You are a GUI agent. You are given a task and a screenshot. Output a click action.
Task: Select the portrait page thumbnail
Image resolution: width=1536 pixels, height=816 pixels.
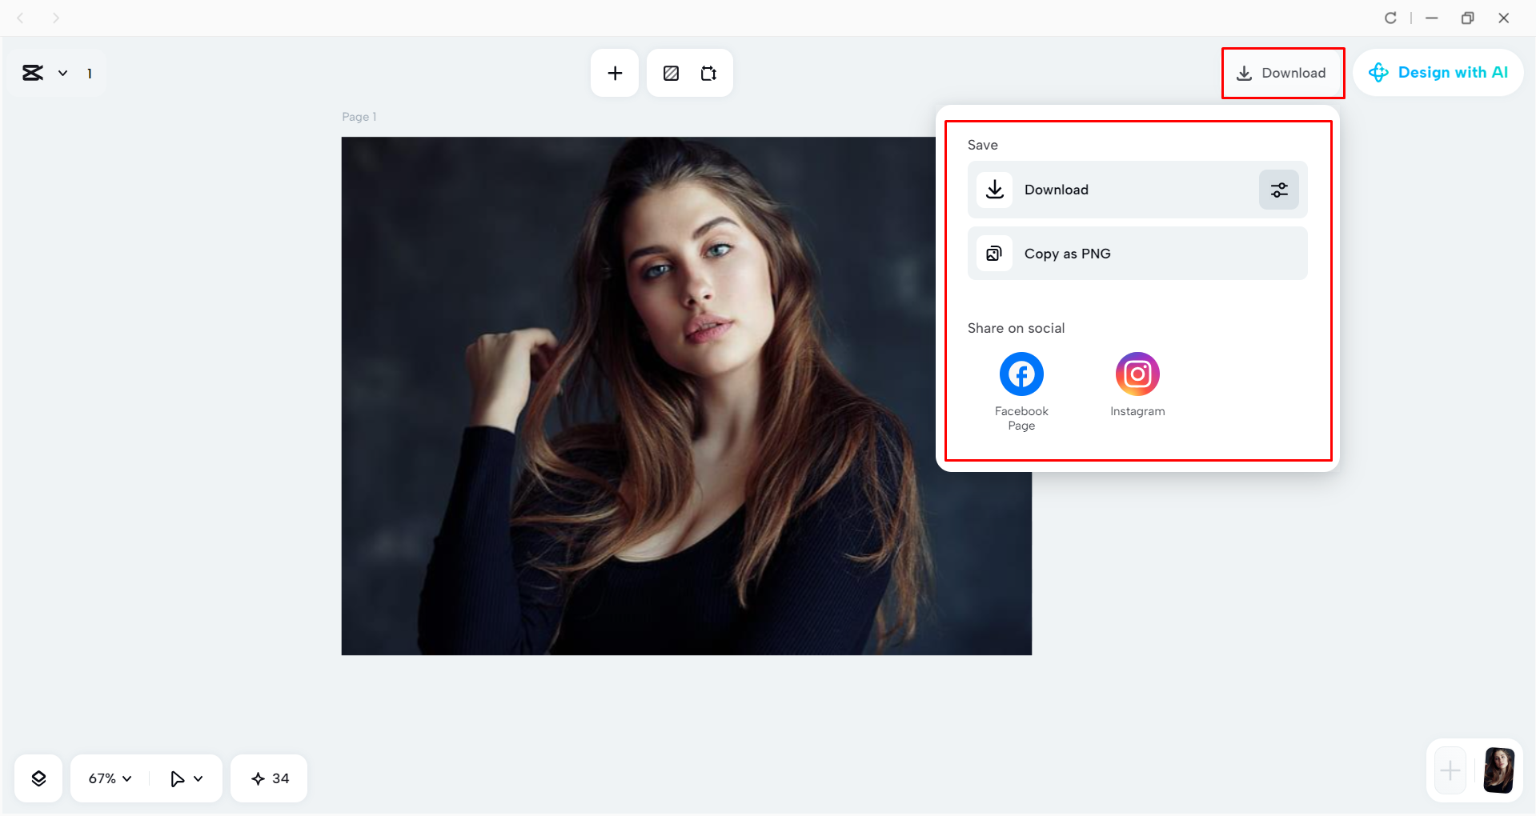click(x=1498, y=770)
